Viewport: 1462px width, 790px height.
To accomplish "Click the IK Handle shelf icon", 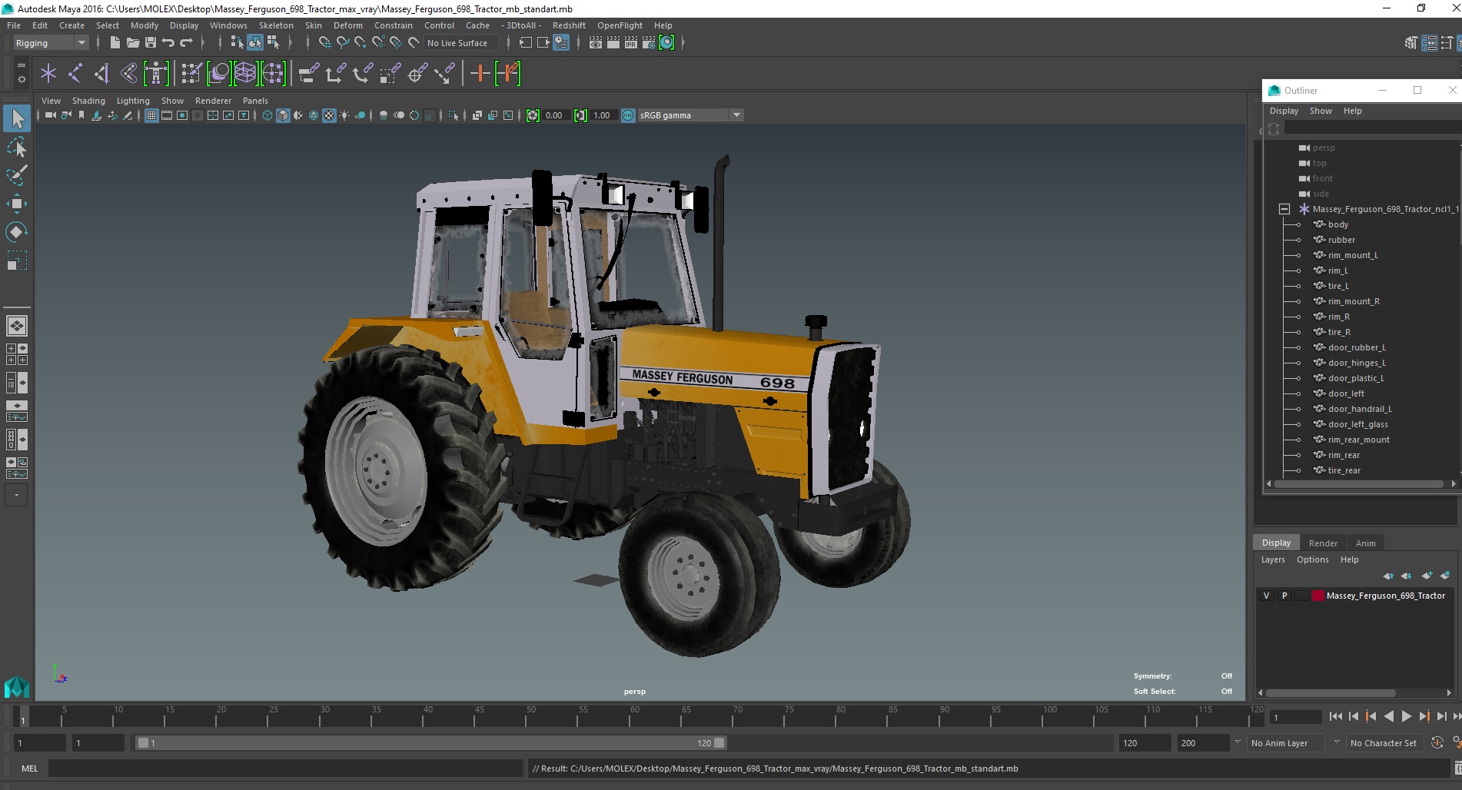I will coord(102,74).
